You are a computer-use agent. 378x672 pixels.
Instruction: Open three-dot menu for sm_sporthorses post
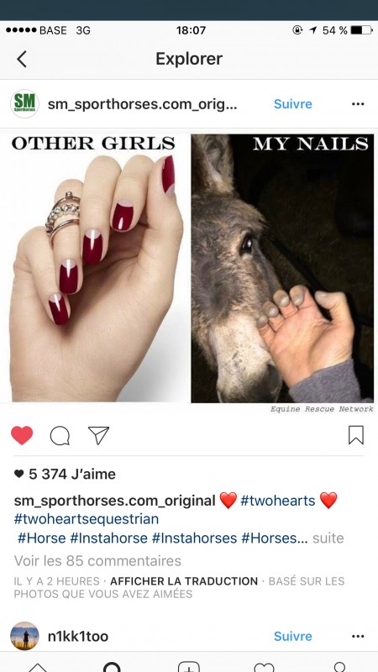coord(358,104)
